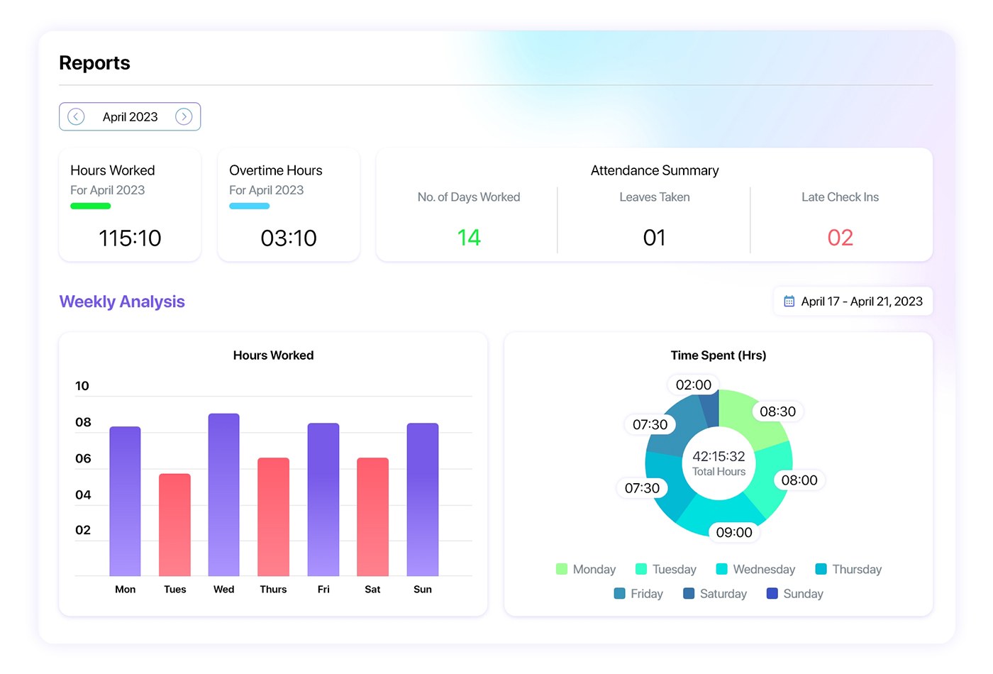Click the 08:30 donut chart label
This screenshot has height=674, width=993.
(x=778, y=411)
